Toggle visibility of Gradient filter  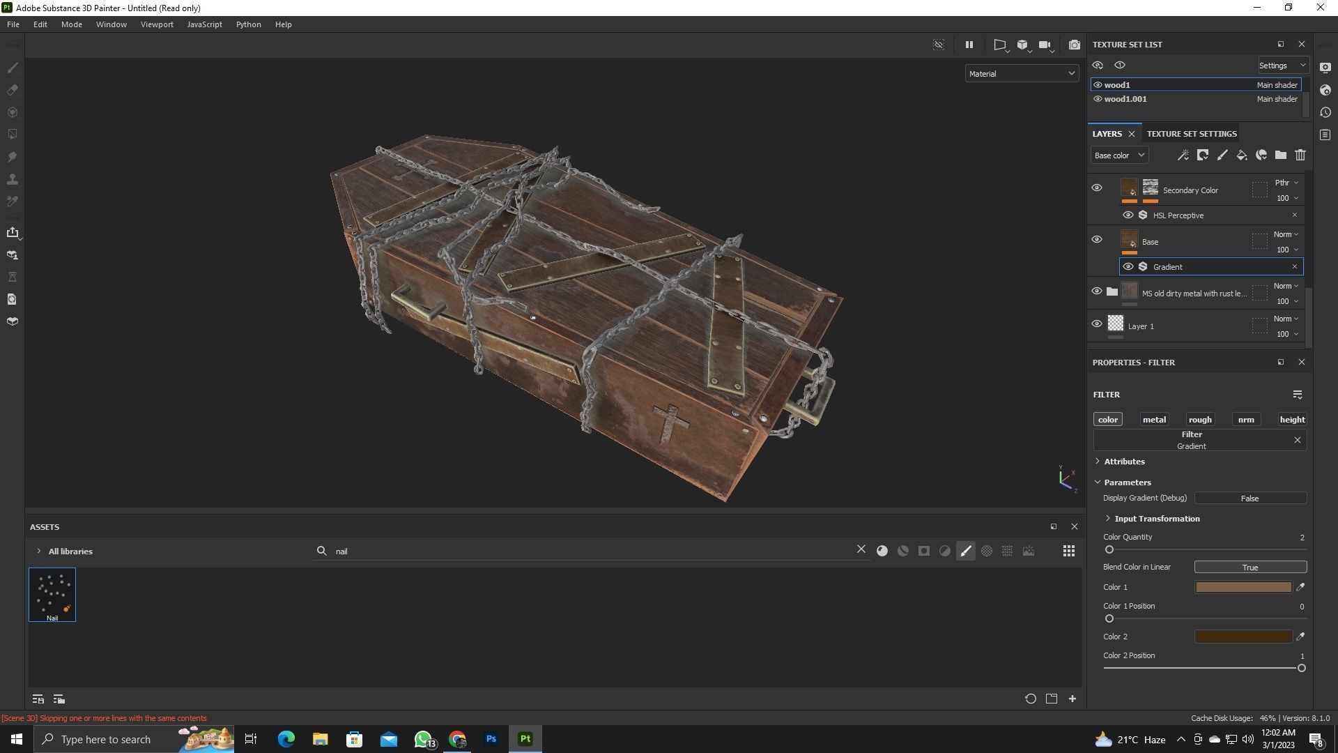(1128, 267)
